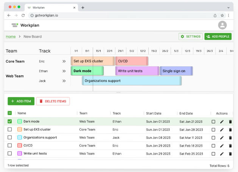Select the Single sign on timeline bar

click(x=176, y=71)
